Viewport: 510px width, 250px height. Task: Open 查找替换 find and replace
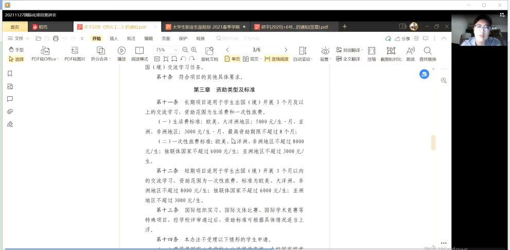point(428,50)
